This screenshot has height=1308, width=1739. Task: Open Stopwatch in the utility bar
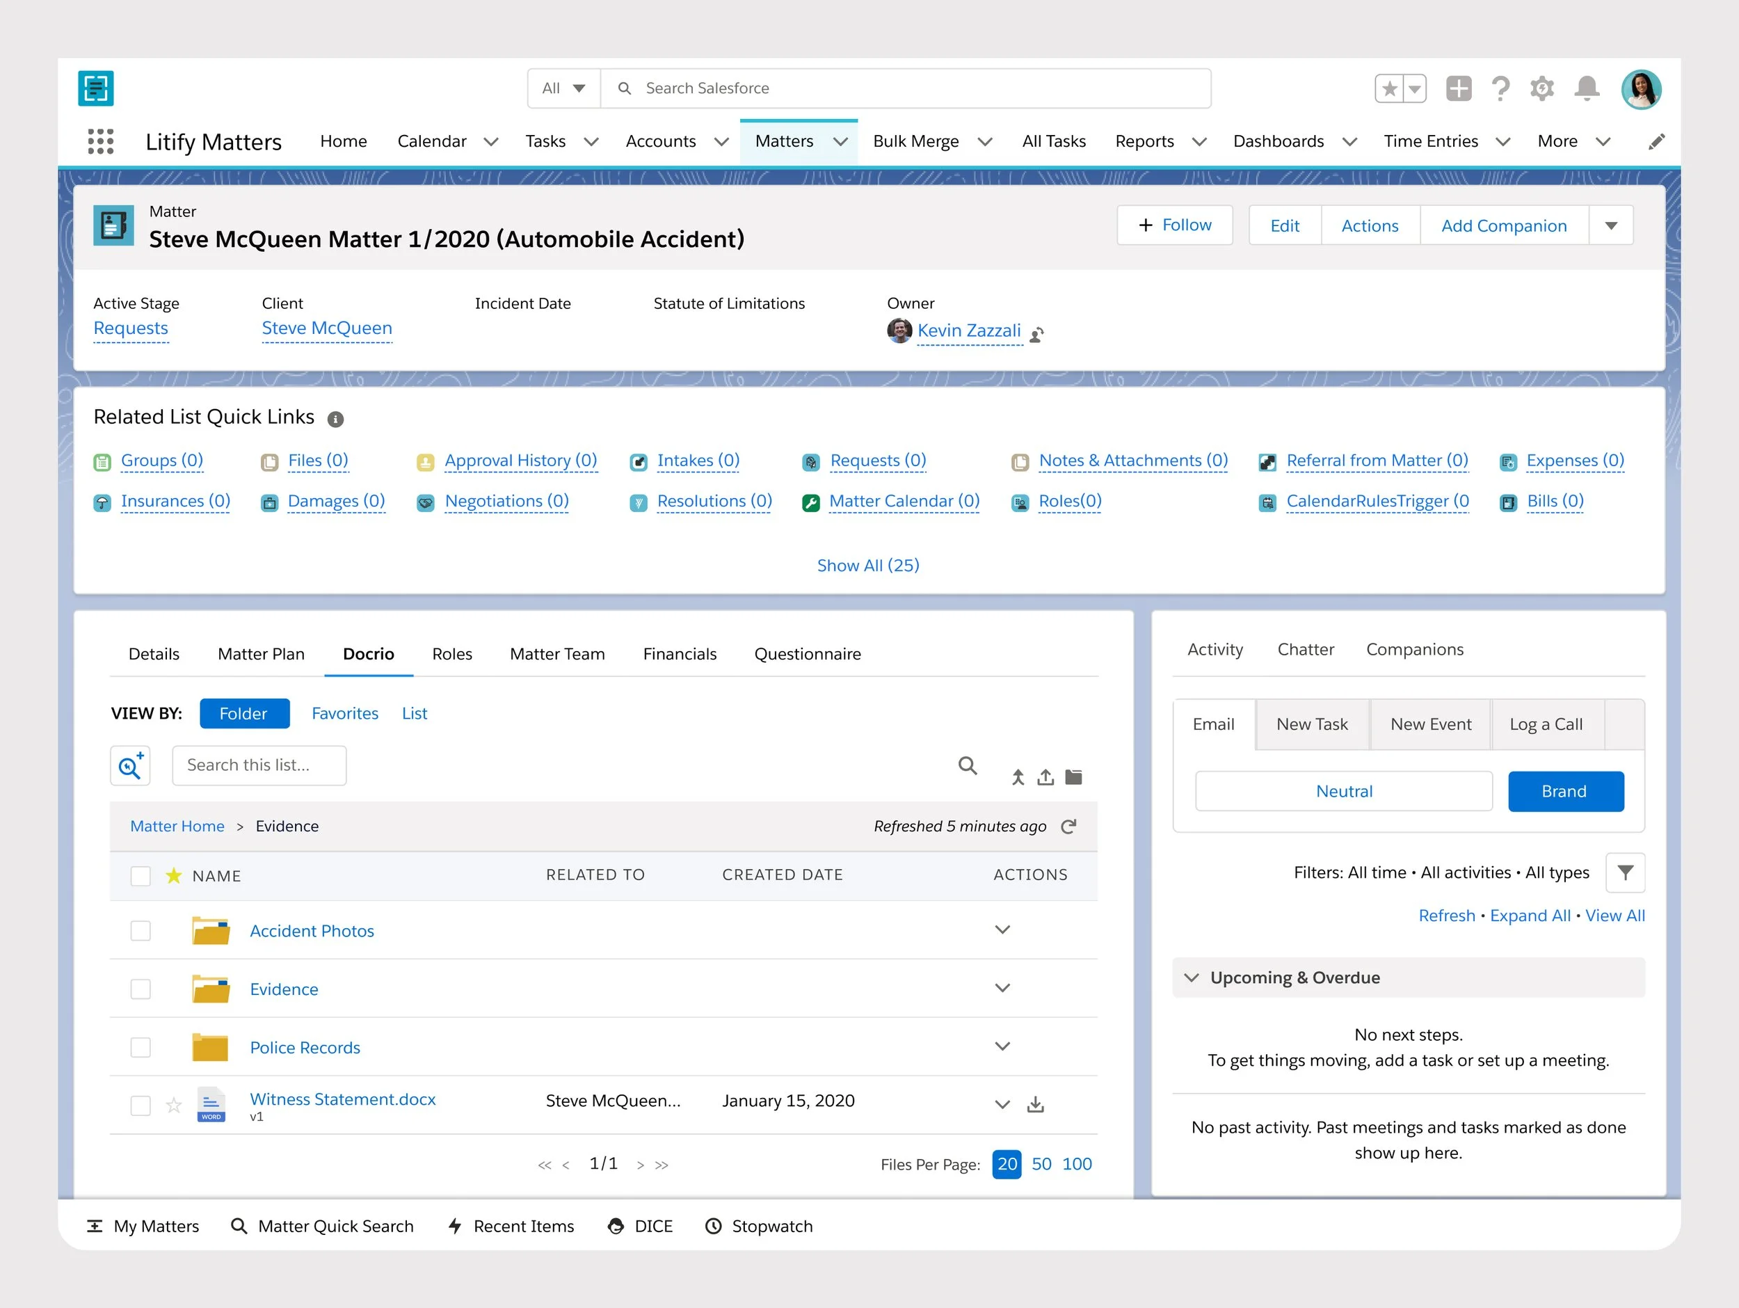(759, 1226)
